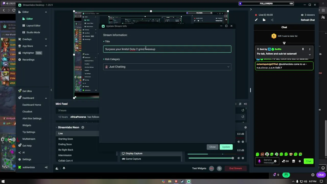Screen dimensions: 327x184
Task: Click the End Stream button
Action: click(x=236, y=168)
